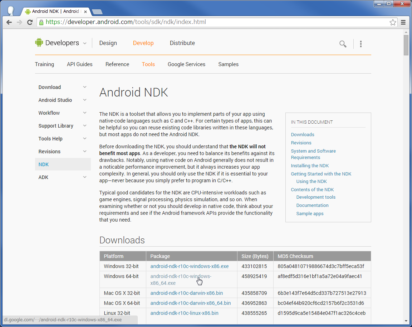Click the scrollbar up arrow
Image resolution: width=412 pixels, height=327 pixels.
[x=406, y=32]
